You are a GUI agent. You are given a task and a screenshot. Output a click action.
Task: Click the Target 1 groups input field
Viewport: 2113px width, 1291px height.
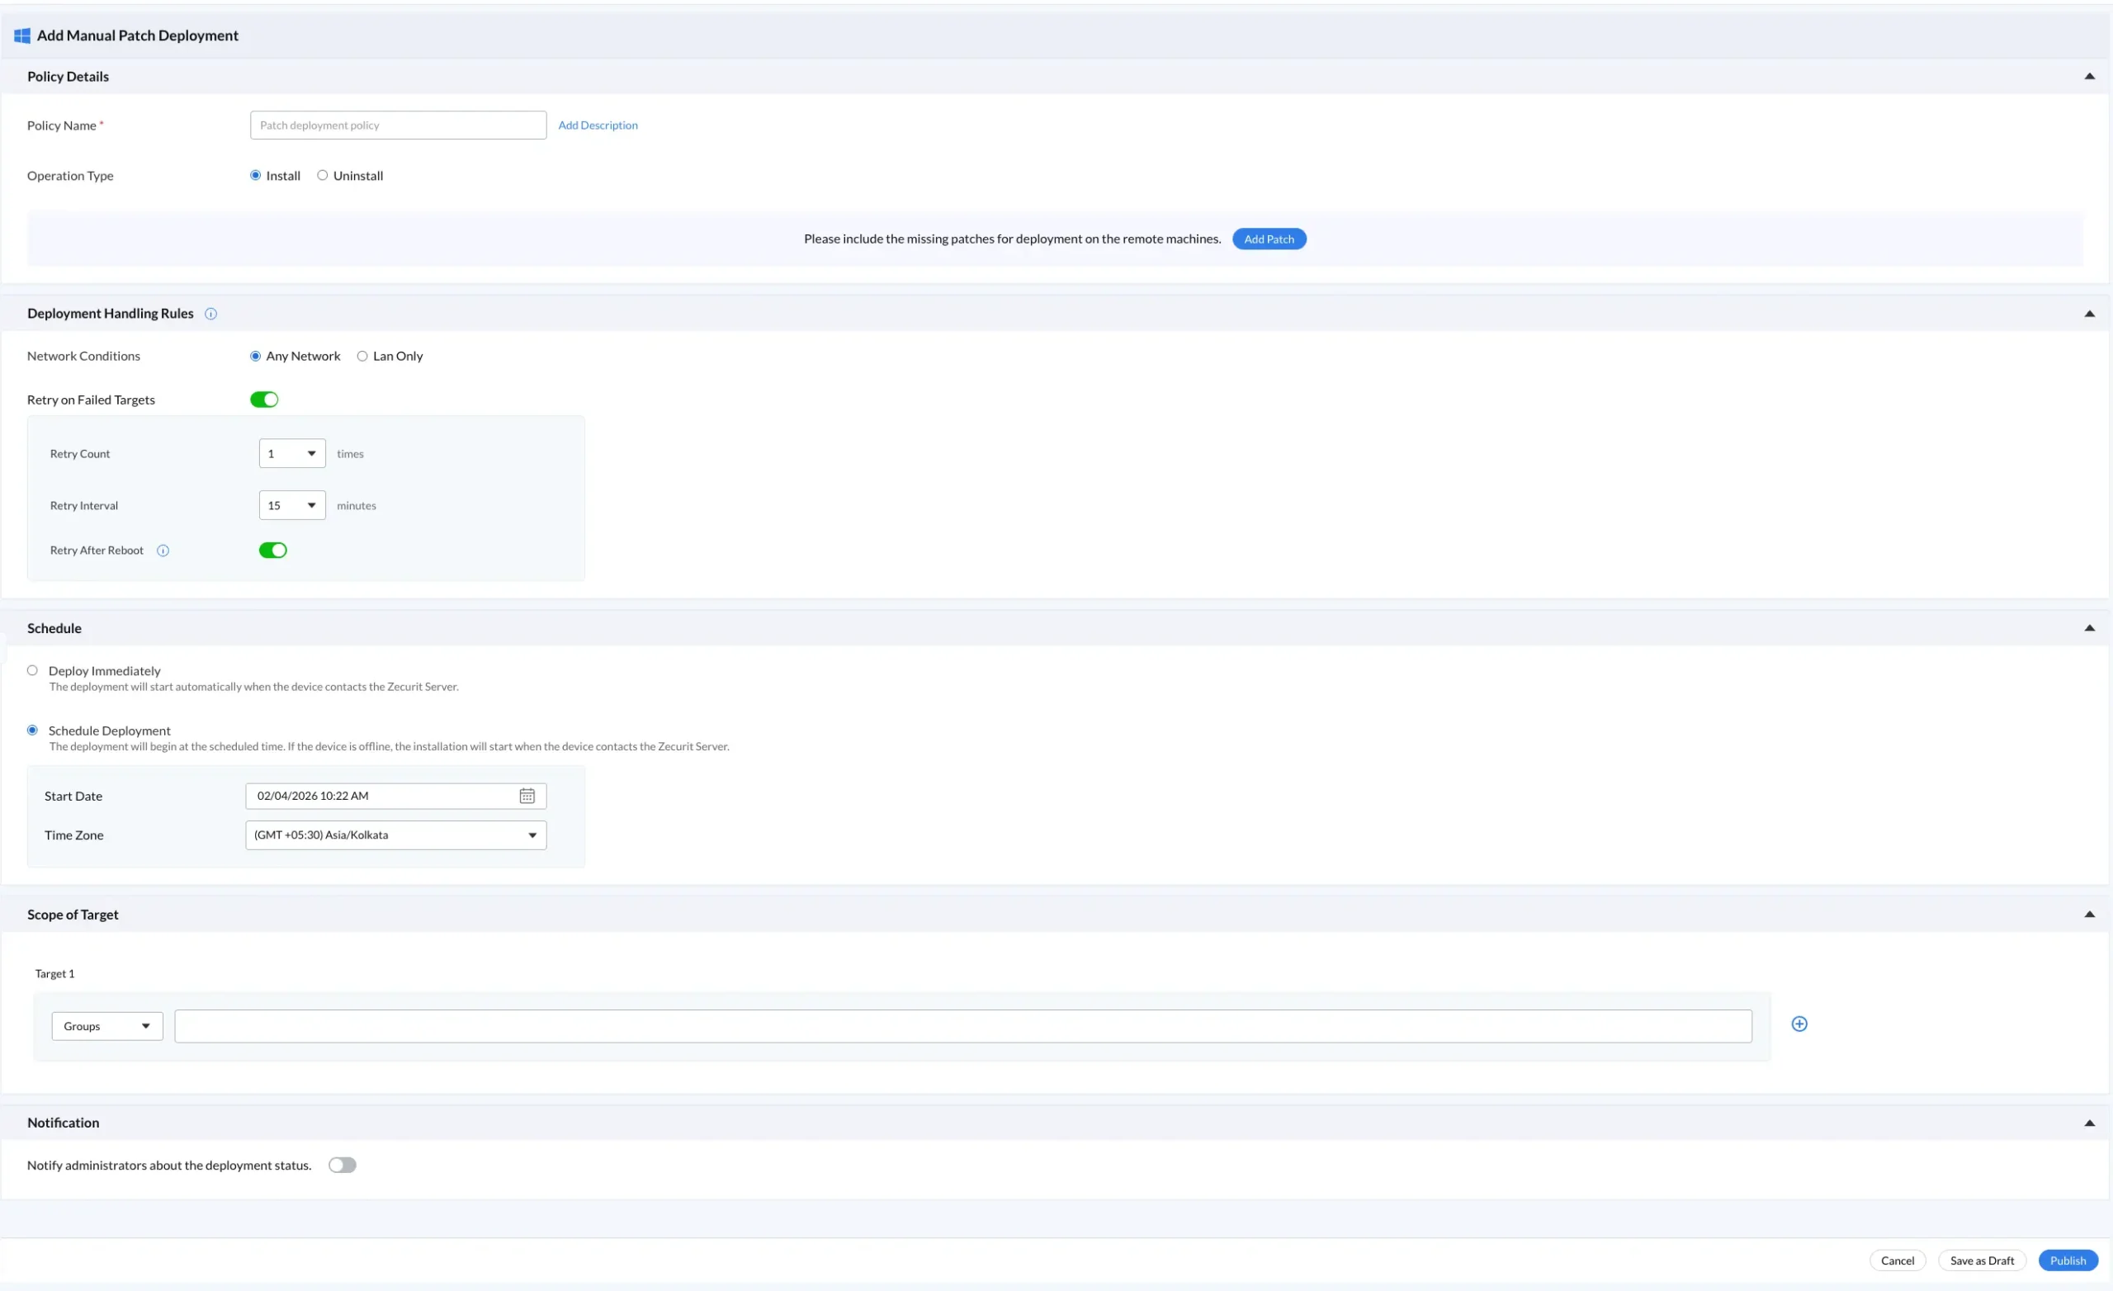(x=963, y=1026)
